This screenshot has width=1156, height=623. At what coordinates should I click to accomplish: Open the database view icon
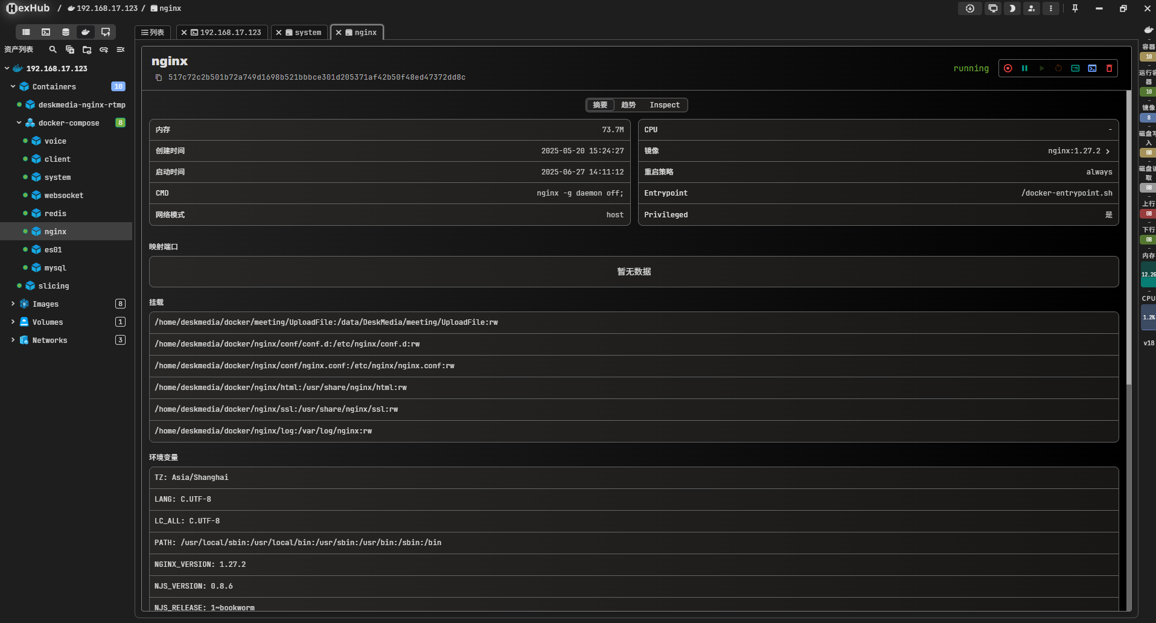point(66,32)
